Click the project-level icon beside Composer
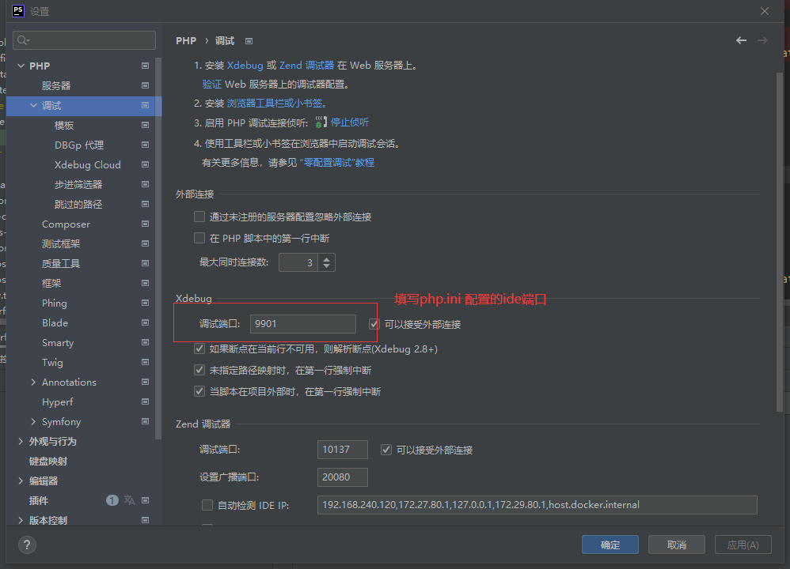Viewport: 790px width, 569px height. pyautogui.click(x=145, y=224)
